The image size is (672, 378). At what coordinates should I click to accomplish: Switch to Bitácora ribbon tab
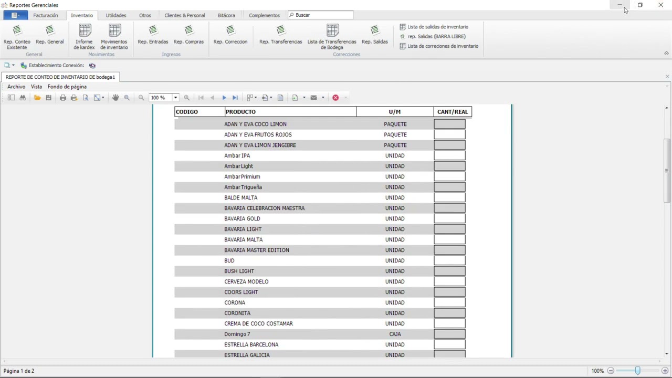point(226,15)
